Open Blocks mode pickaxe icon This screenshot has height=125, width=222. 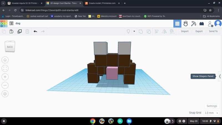(193, 24)
